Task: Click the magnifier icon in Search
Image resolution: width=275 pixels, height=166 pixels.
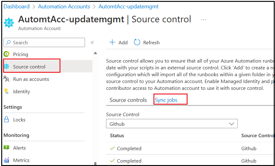Action: pos(8,42)
